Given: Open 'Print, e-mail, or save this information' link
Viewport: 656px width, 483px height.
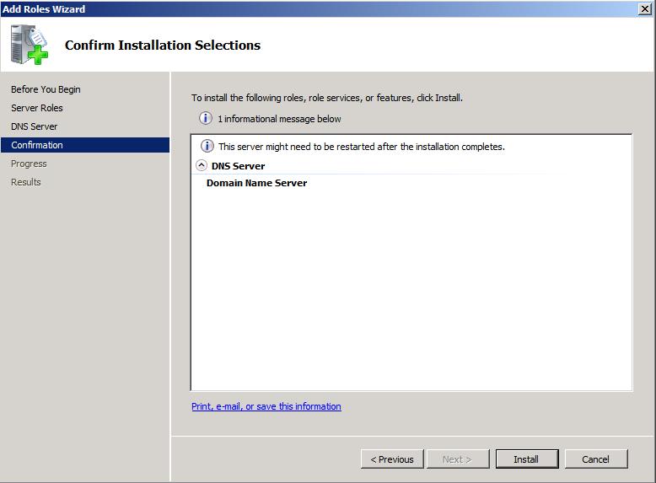Looking at the screenshot, I should pyautogui.click(x=266, y=406).
